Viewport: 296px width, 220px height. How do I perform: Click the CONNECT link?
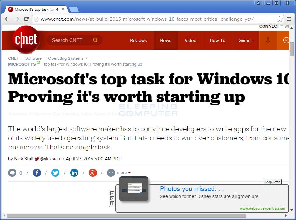tap(269, 26)
